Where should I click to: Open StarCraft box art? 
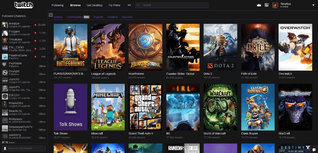tap(295, 107)
